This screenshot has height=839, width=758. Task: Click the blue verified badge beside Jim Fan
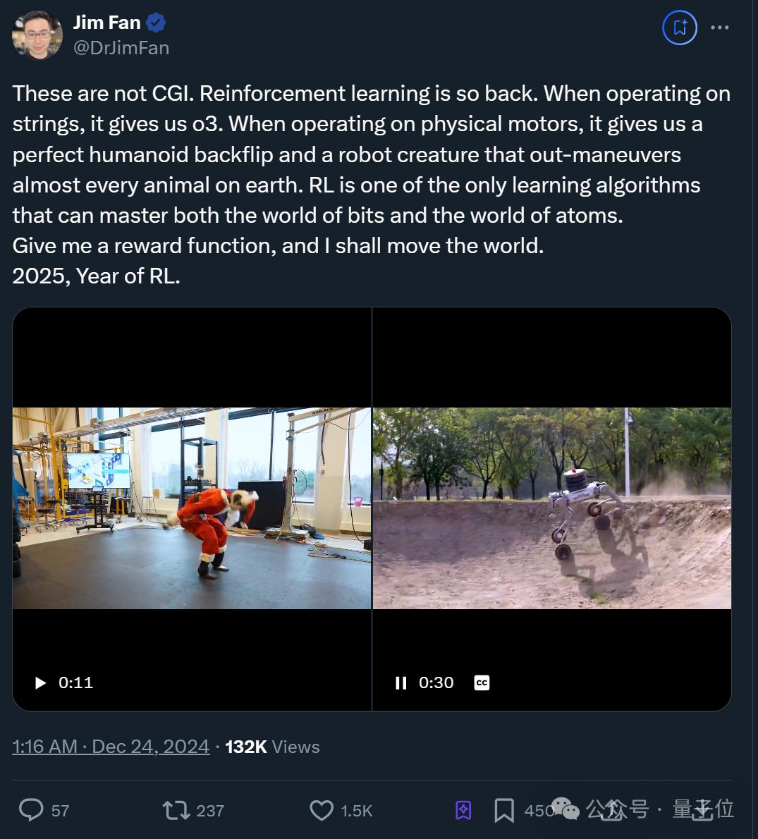[156, 23]
